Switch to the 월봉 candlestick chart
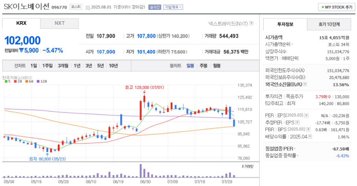The image size is (357, 186). [217, 66]
